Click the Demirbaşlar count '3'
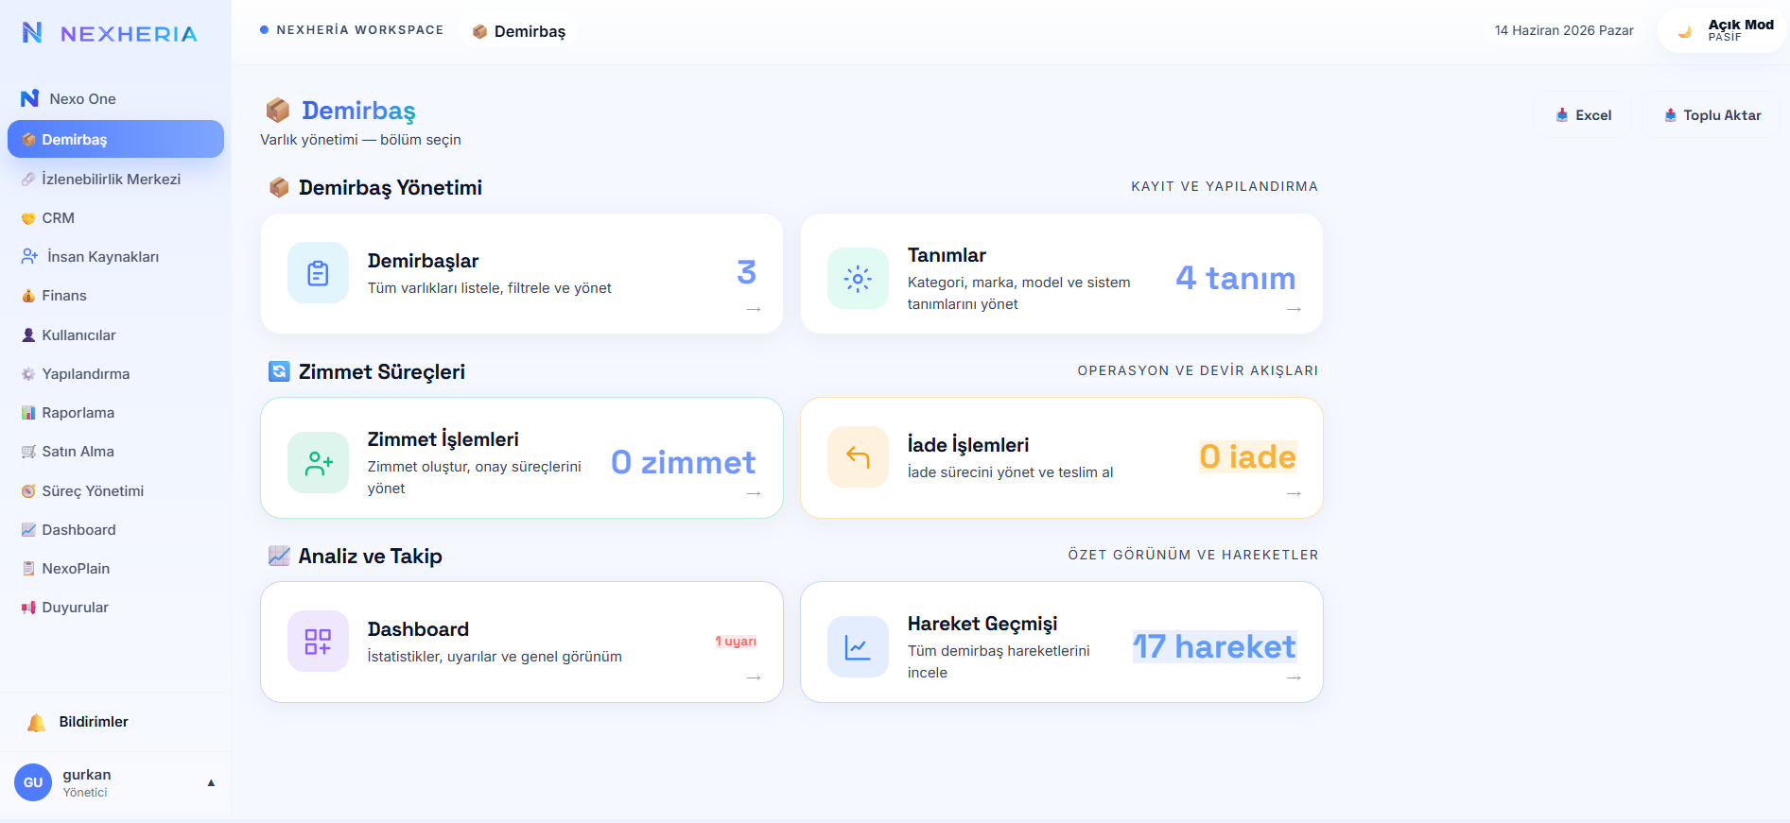 pos(746,272)
